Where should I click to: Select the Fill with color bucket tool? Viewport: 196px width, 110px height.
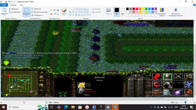click(55, 10)
